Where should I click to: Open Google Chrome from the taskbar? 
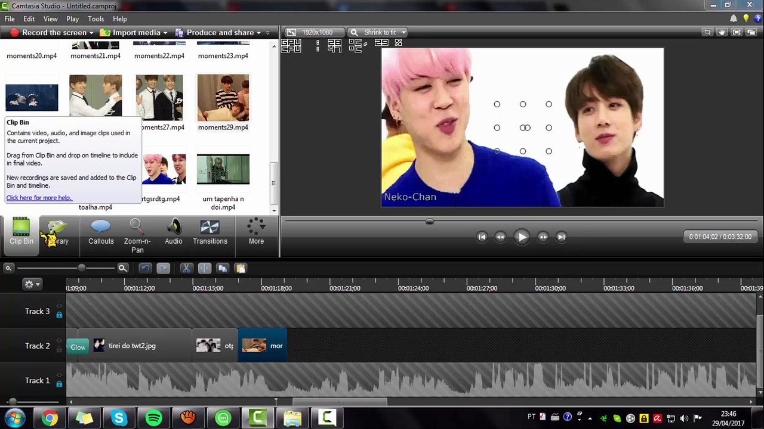(x=50, y=418)
